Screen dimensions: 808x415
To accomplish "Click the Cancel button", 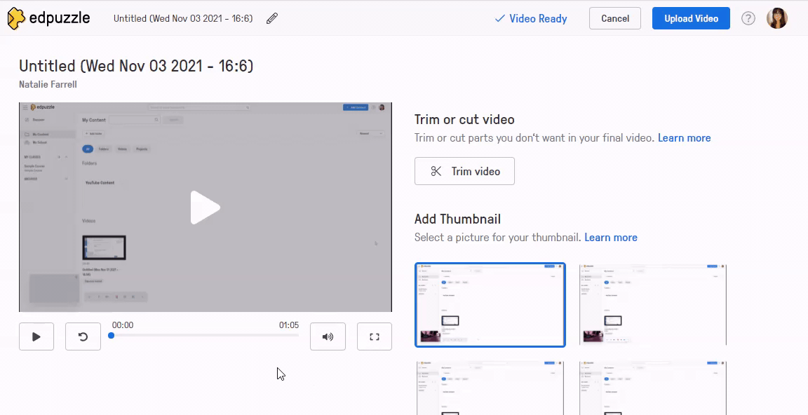I will (x=615, y=18).
